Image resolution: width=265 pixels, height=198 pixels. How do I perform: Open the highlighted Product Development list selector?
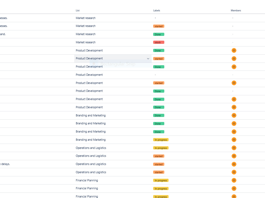(113, 59)
